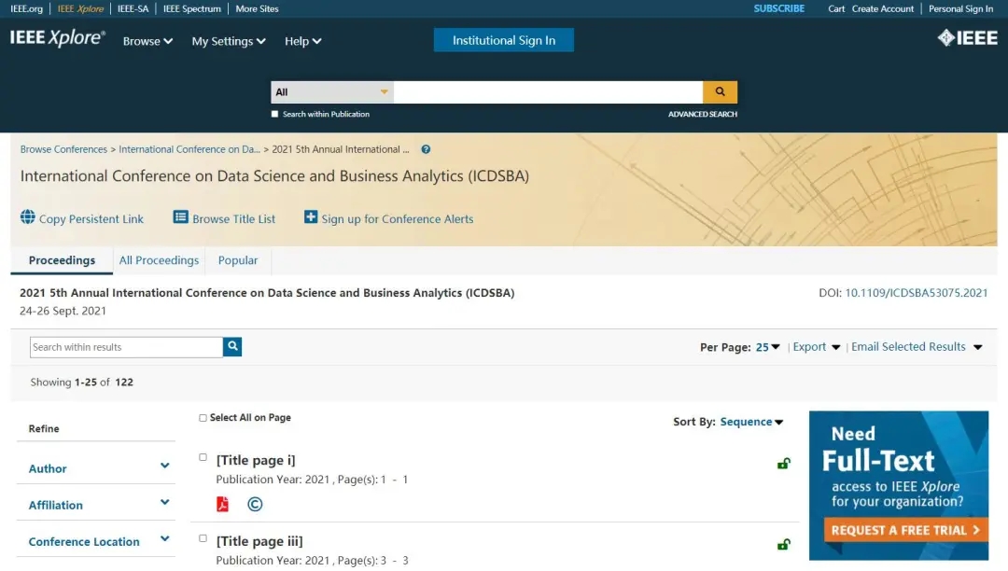Click the Browse Title List icon
1008x571 pixels.
click(181, 217)
